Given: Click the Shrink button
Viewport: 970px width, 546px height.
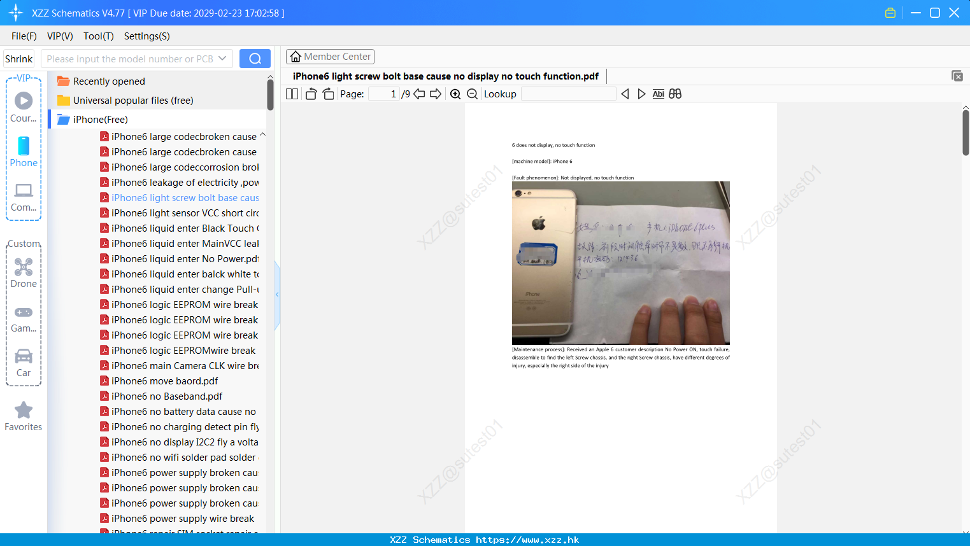Looking at the screenshot, I should pyautogui.click(x=18, y=59).
